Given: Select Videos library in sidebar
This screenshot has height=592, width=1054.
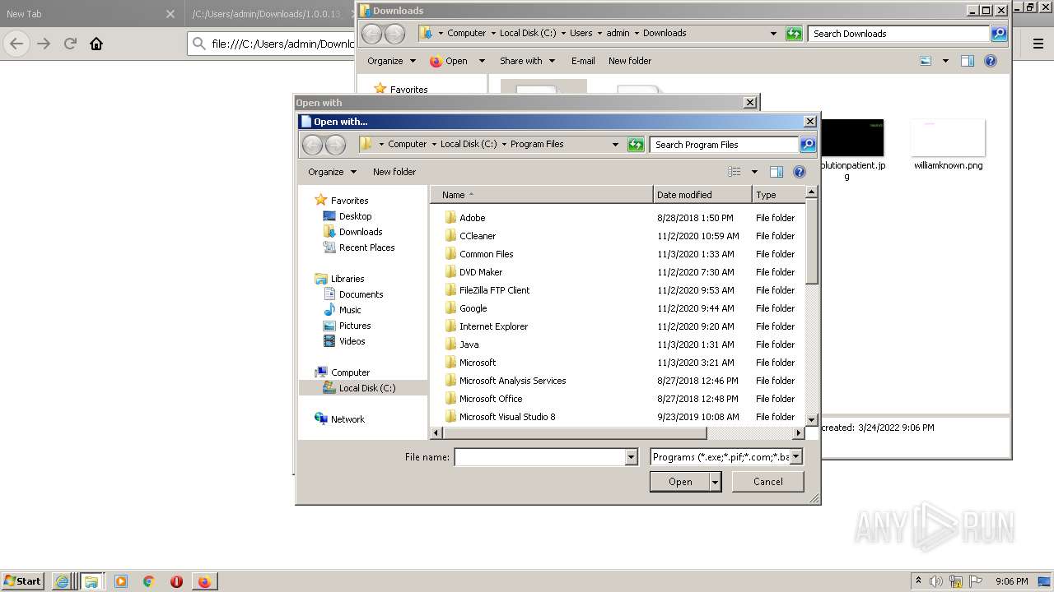Looking at the screenshot, I should point(352,341).
